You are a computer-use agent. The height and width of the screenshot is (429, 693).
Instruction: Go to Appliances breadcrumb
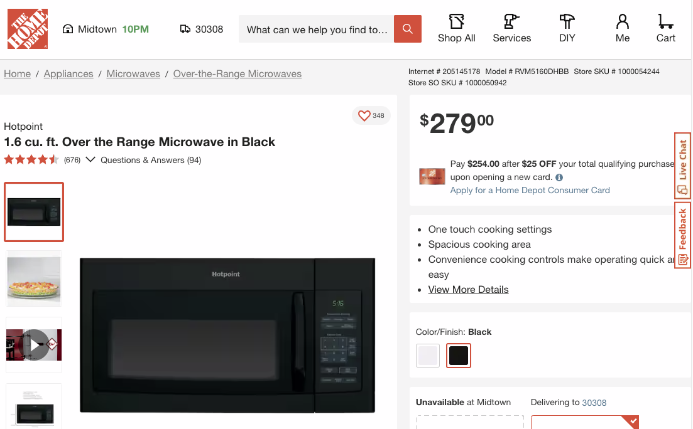pyautogui.click(x=68, y=74)
